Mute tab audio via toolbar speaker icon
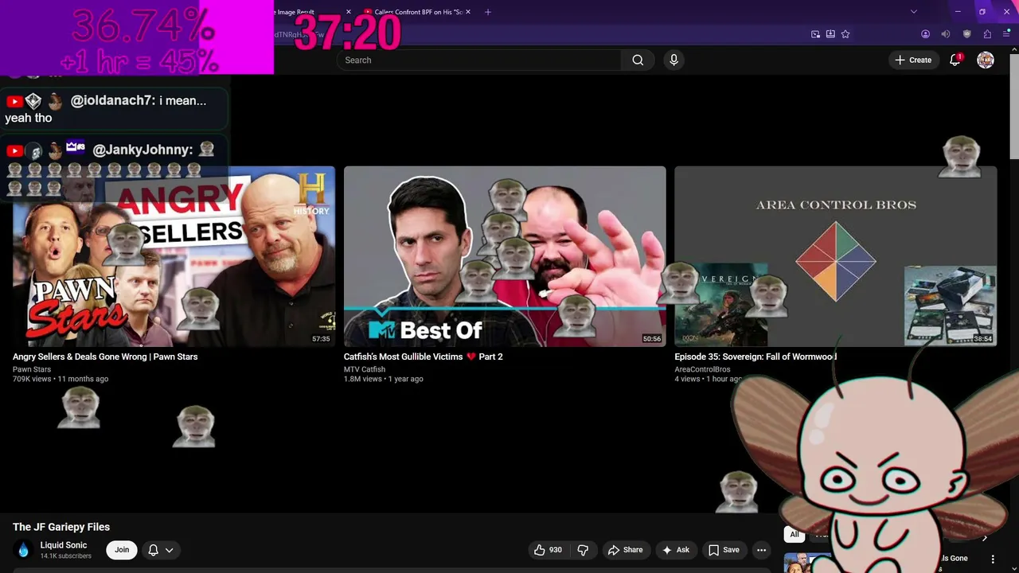Viewport: 1019px width, 573px height. click(946, 34)
